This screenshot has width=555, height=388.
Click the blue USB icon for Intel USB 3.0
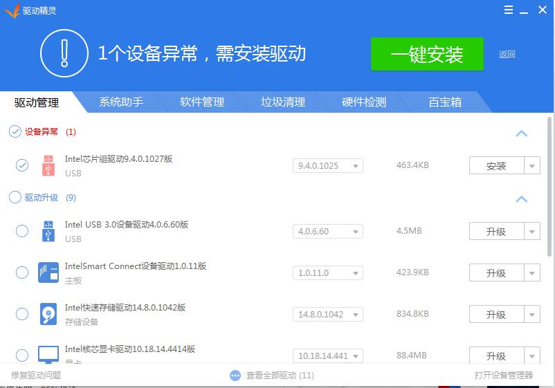tap(48, 231)
